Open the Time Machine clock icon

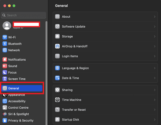[57, 100]
